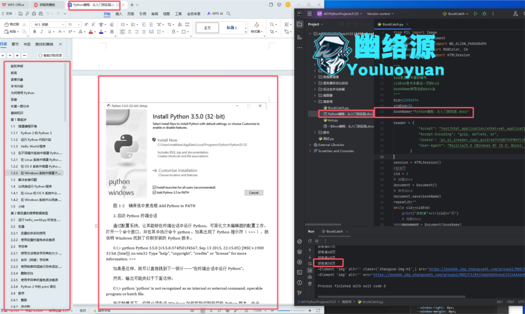Toggle soft-wrap in the Run console
The height and width of the screenshot is (314, 525).
310,264
